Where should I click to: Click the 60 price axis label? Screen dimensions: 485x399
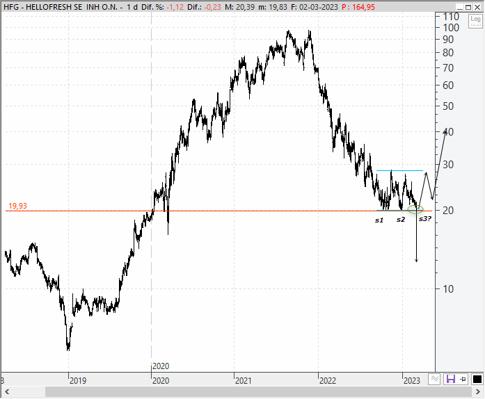[448, 85]
